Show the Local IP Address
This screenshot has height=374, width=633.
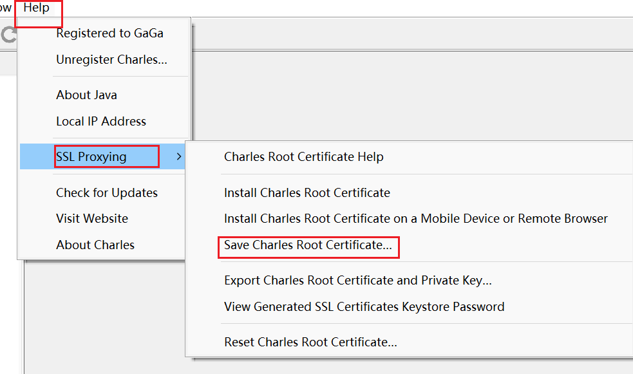tap(101, 122)
